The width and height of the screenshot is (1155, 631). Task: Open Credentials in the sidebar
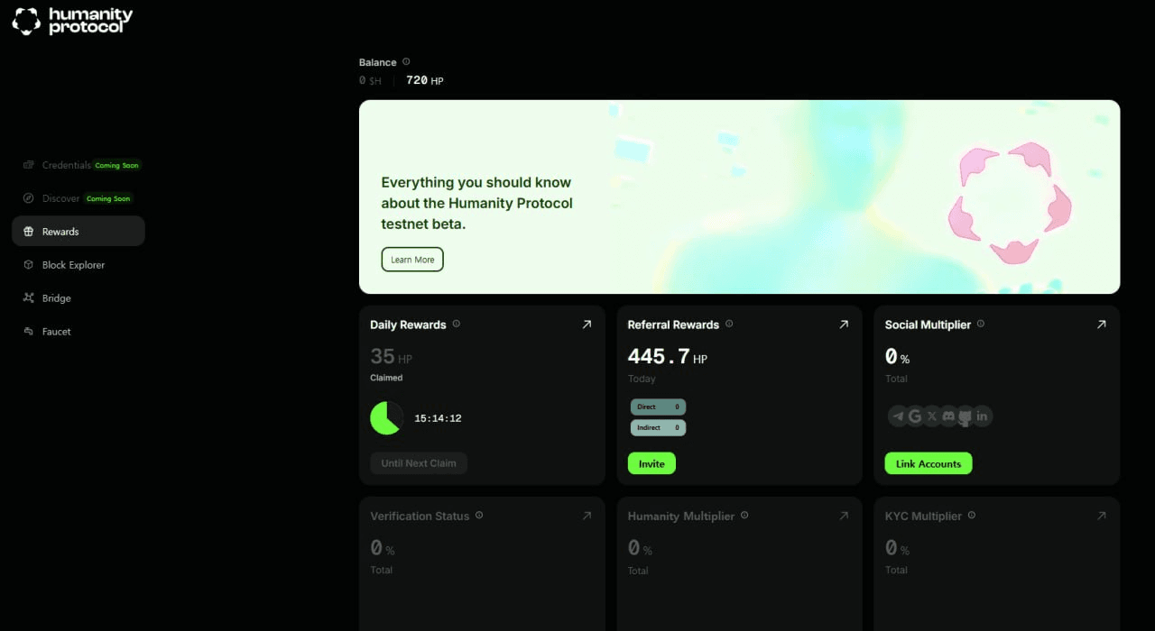79,165
